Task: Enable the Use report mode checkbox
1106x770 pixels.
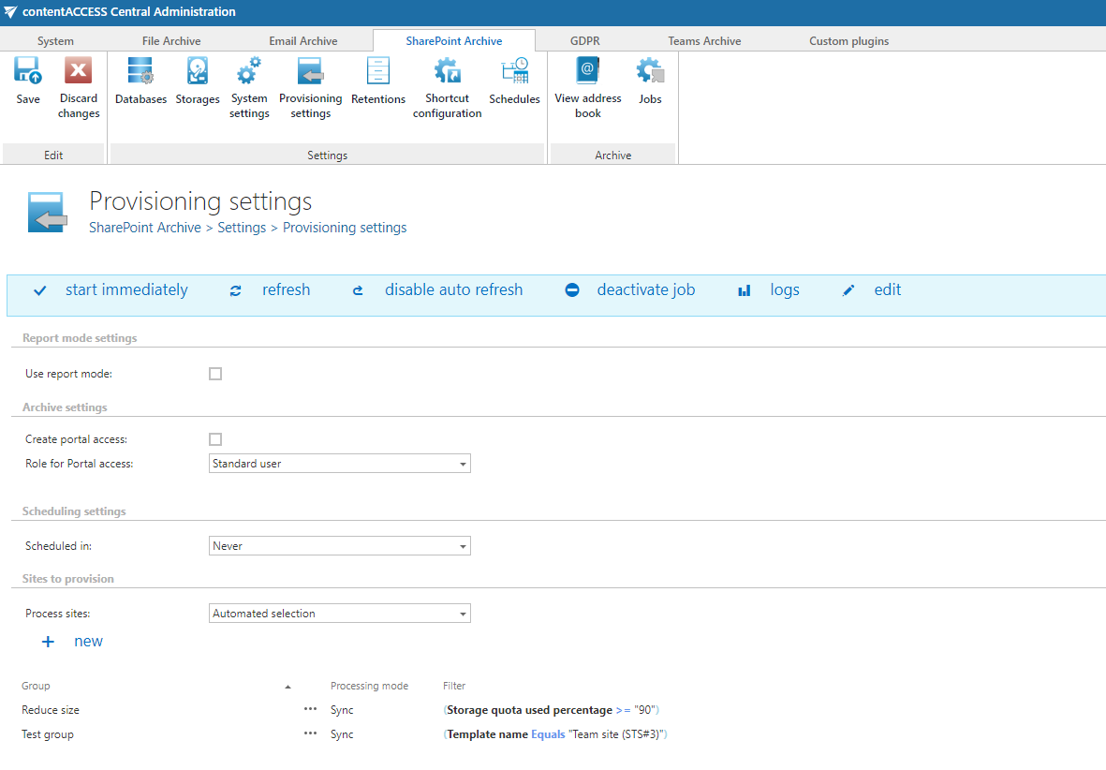Action: [x=215, y=373]
